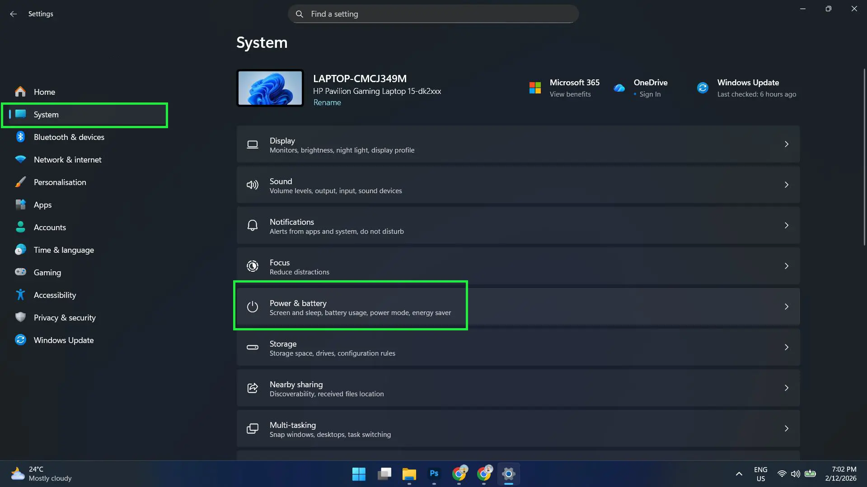Select the Gaming icon in the sidebar
Image resolution: width=867 pixels, height=487 pixels.
tap(21, 272)
